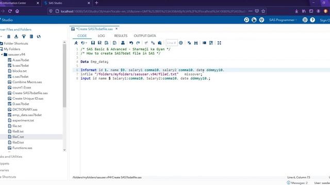
Task: Expand the Server Files and Folders header
Action: 15,30
